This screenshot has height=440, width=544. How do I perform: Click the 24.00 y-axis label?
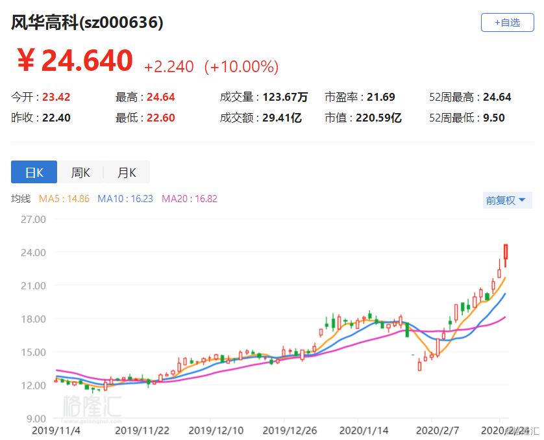tap(33, 252)
